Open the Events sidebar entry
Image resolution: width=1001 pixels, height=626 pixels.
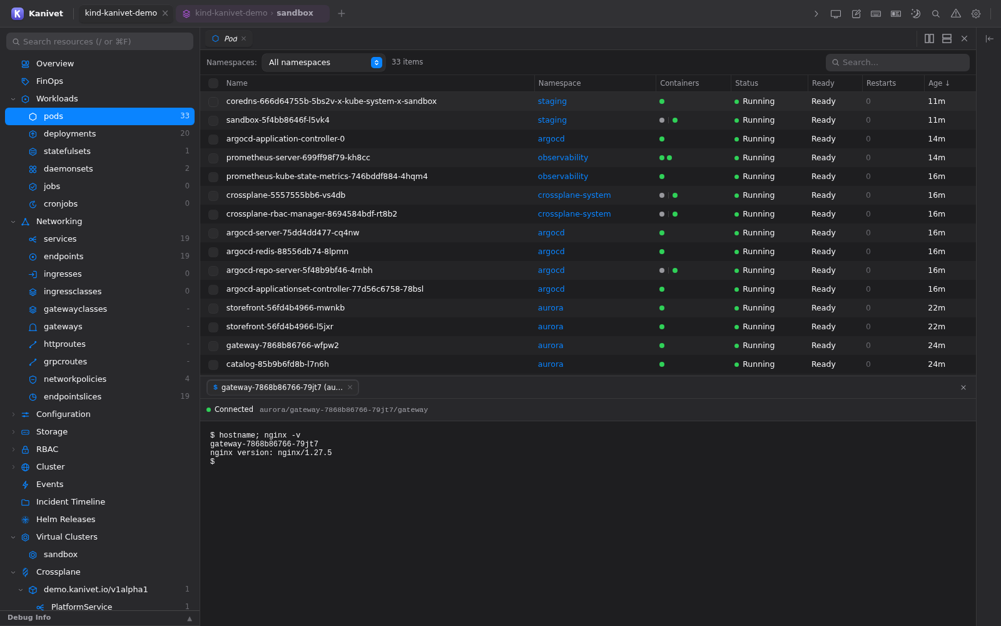click(x=100, y=485)
